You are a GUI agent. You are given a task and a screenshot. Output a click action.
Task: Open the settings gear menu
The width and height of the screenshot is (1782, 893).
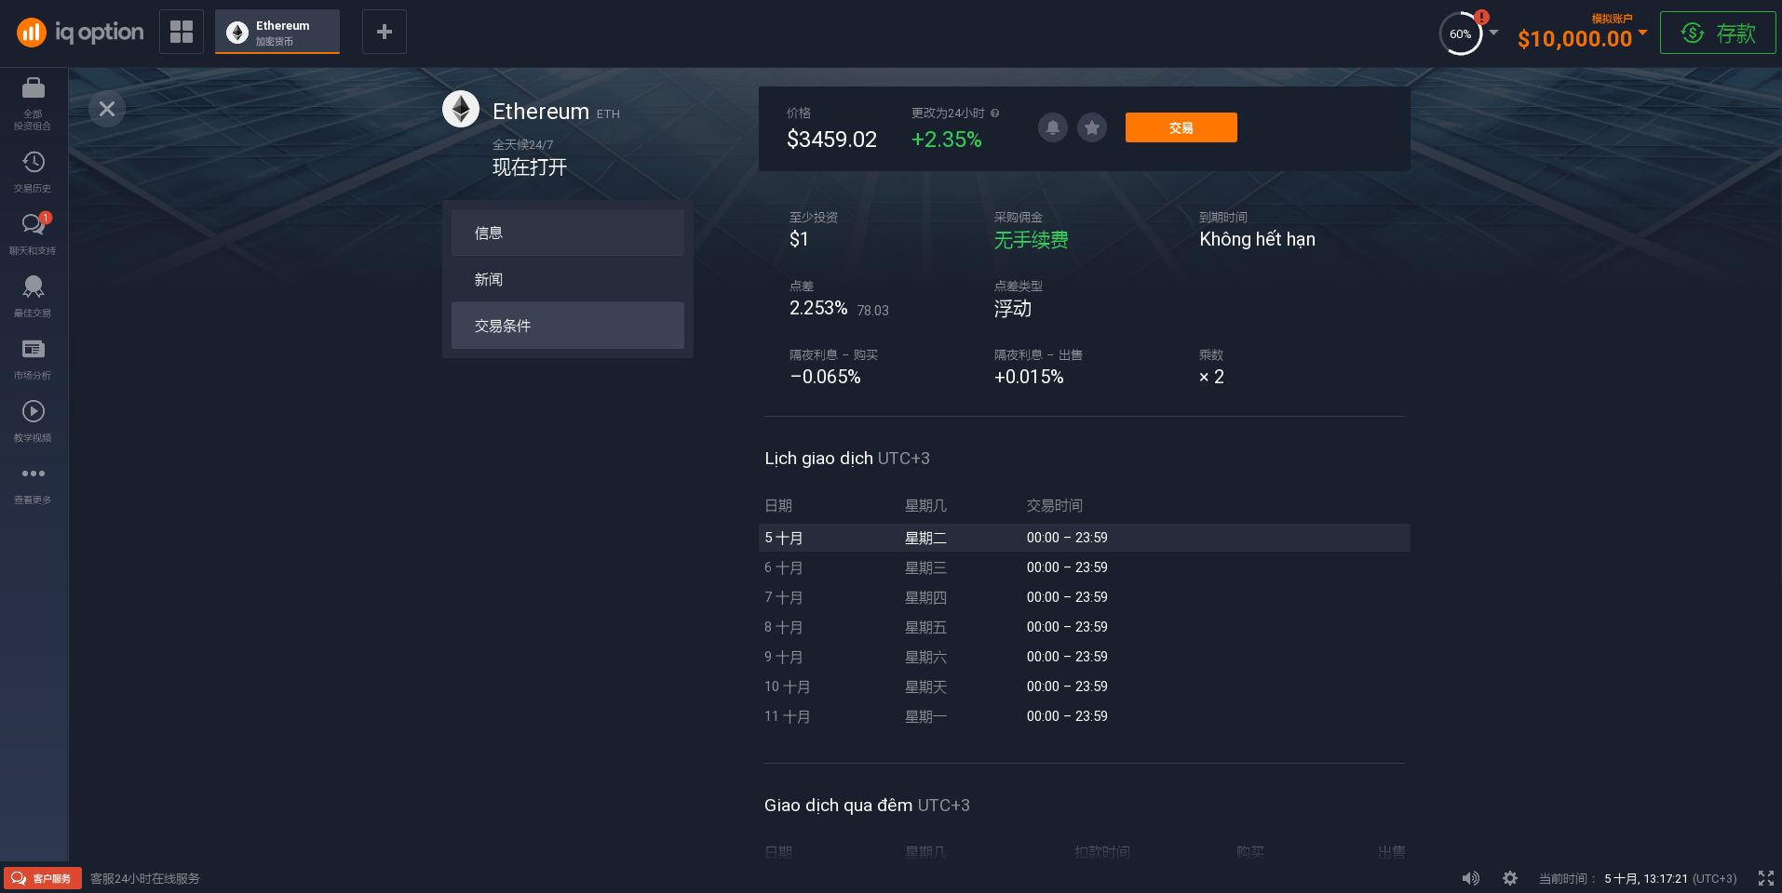[1510, 878]
